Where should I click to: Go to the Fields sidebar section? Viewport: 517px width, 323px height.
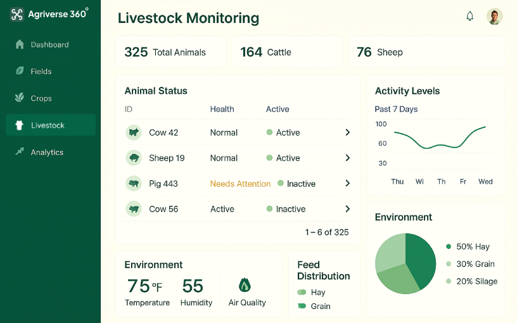(41, 72)
